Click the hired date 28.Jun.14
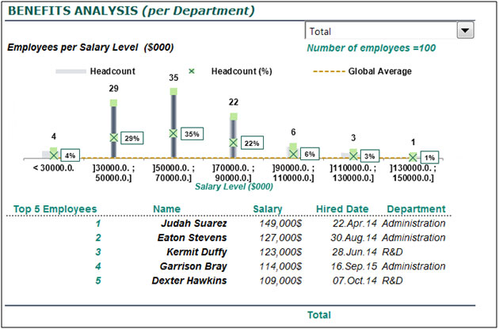Viewport: 499px width, 329px height. point(355,252)
